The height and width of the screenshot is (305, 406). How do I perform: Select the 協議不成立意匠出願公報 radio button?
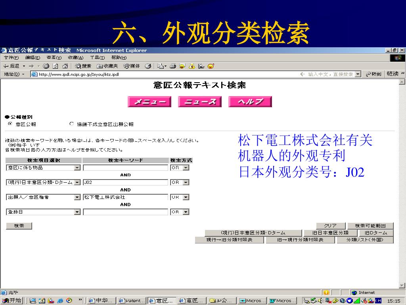71,124
